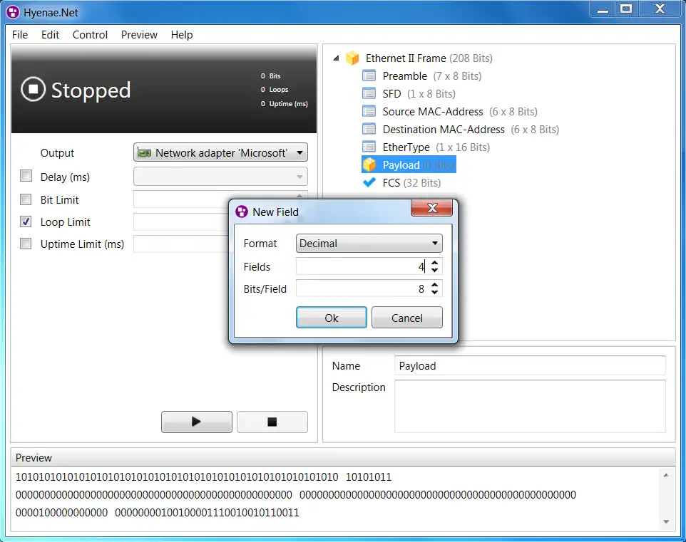
Task: Click the Name field containing Payload
Action: (530, 365)
